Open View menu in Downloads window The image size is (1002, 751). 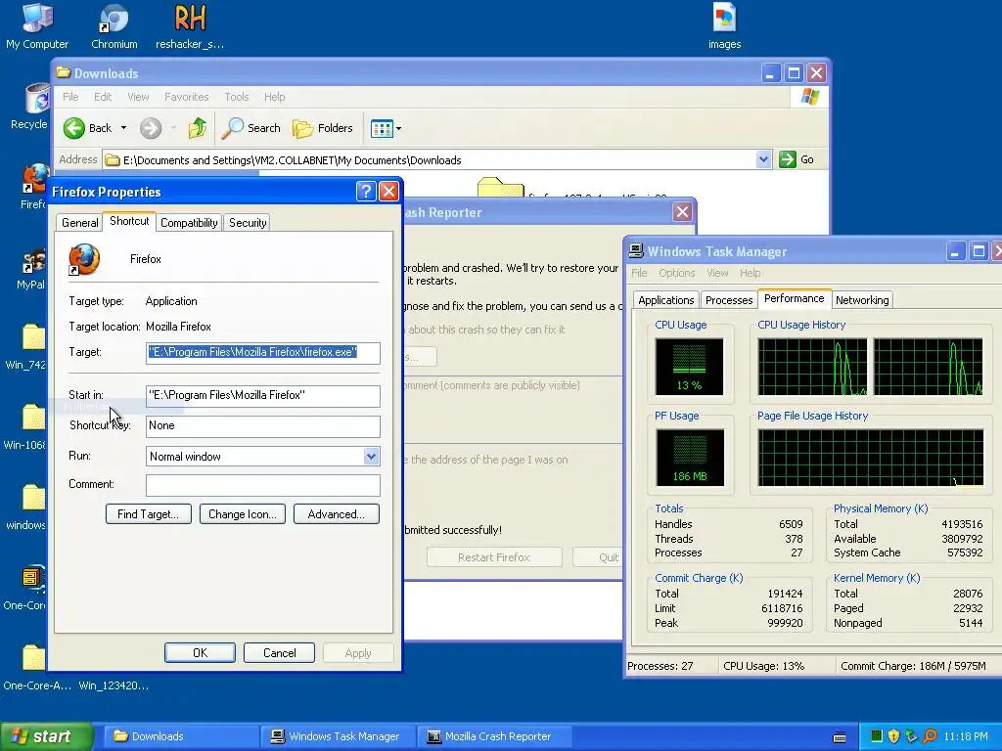pyautogui.click(x=138, y=97)
